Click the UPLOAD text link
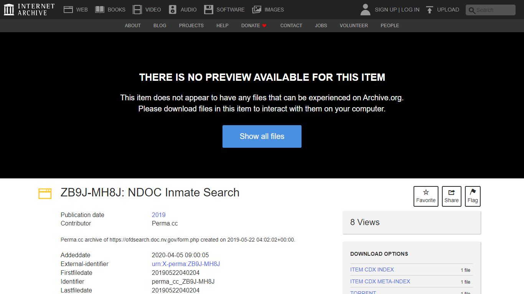524x294 pixels. (448, 10)
